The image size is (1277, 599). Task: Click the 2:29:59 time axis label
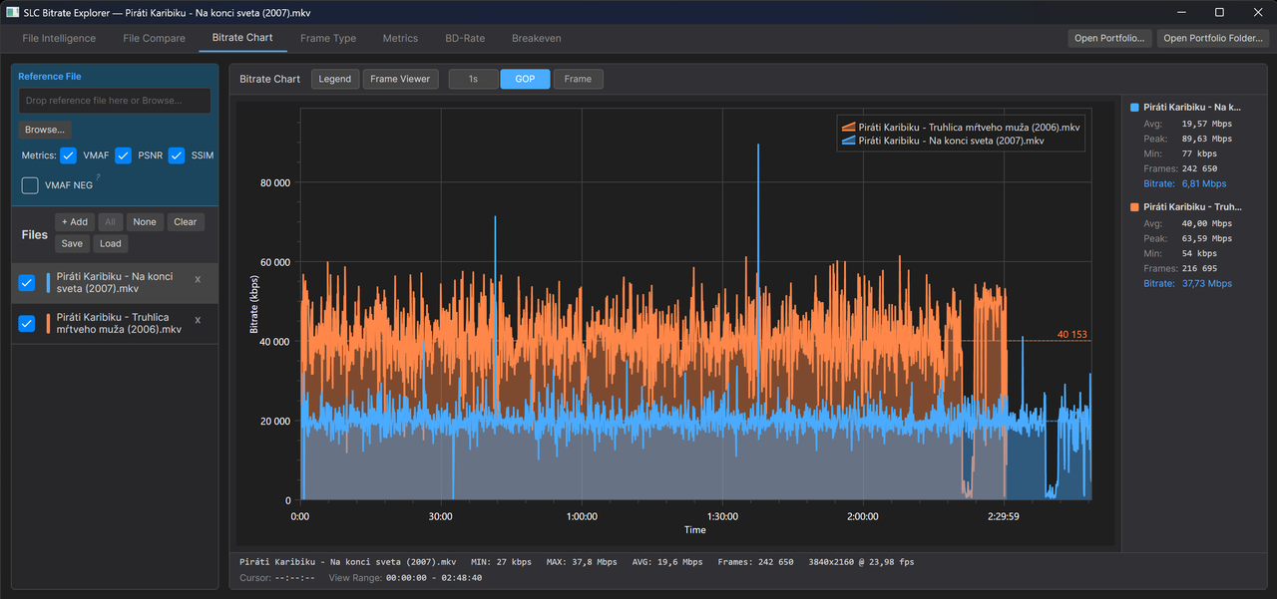1003,516
